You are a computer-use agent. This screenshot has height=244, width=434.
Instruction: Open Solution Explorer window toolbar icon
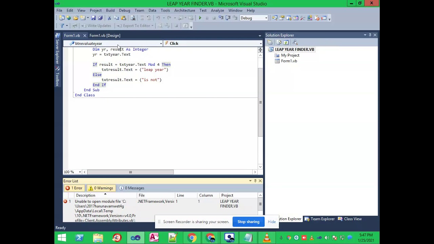275,18
